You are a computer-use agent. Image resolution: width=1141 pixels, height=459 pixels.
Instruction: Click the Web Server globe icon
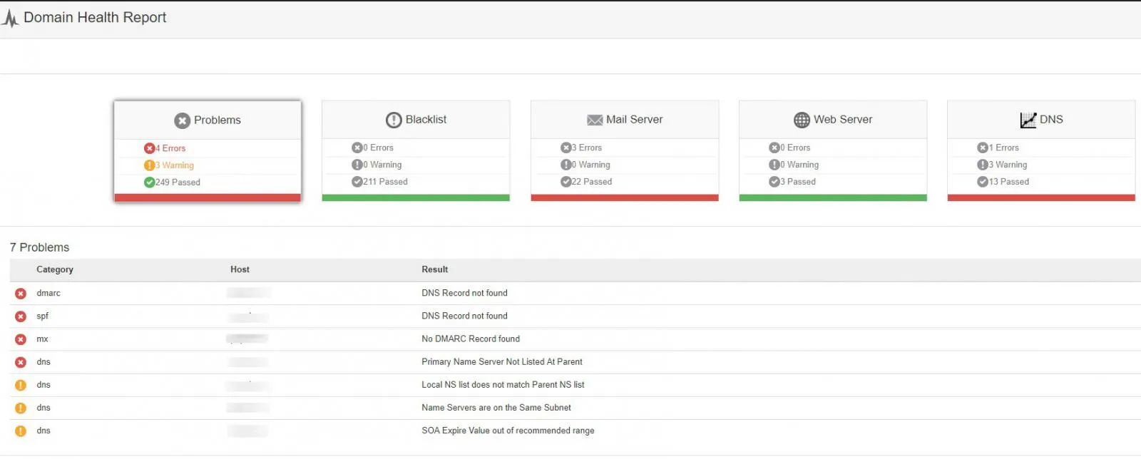tap(802, 120)
